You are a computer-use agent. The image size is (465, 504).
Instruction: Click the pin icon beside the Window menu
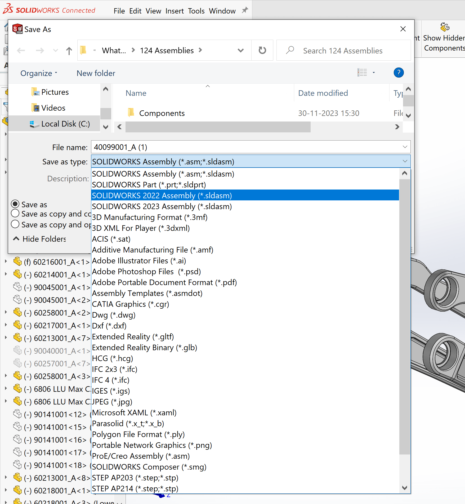pos(245,10)
